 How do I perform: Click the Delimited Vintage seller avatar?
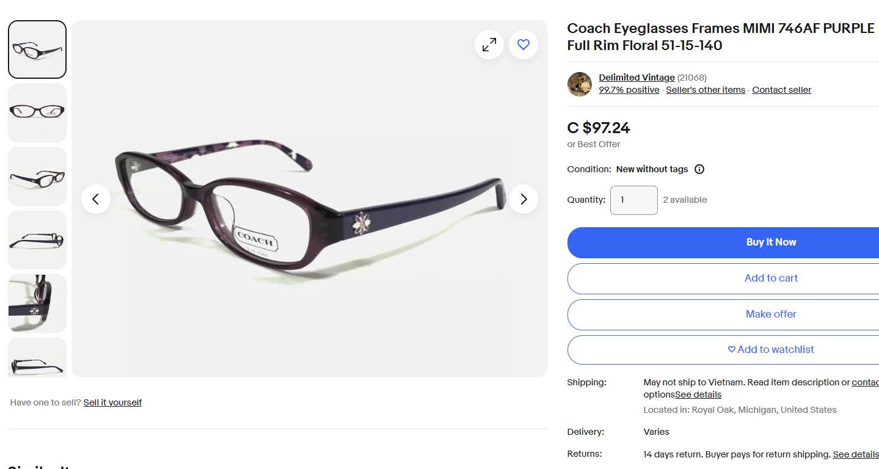point(579,84)
